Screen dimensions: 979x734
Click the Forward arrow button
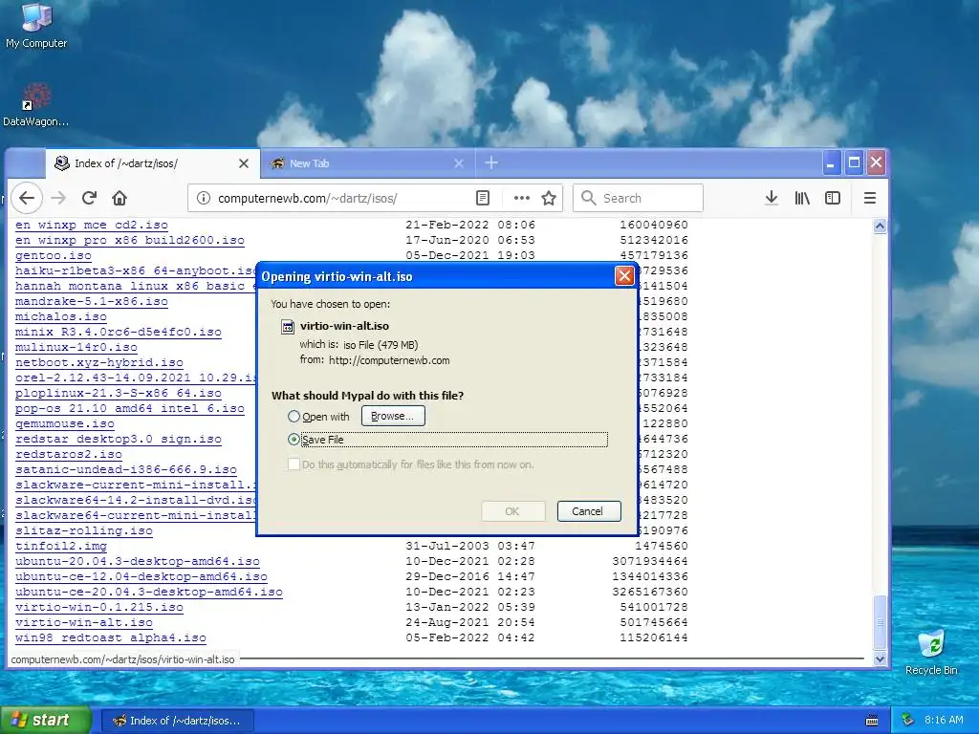(x=58, y=199)
